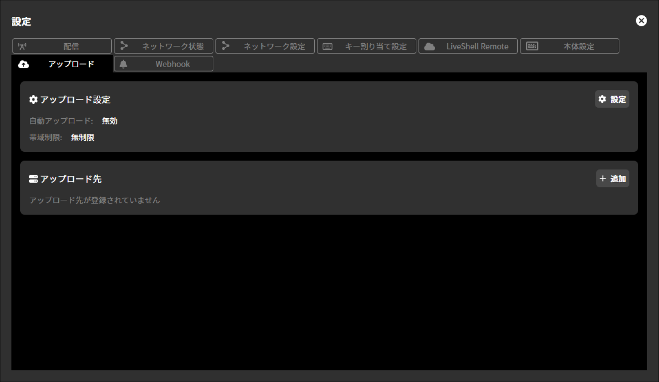The image size is (659, 382).
Task: Click the bell icon on Webhook tab
Action: [x=124, y=64]
